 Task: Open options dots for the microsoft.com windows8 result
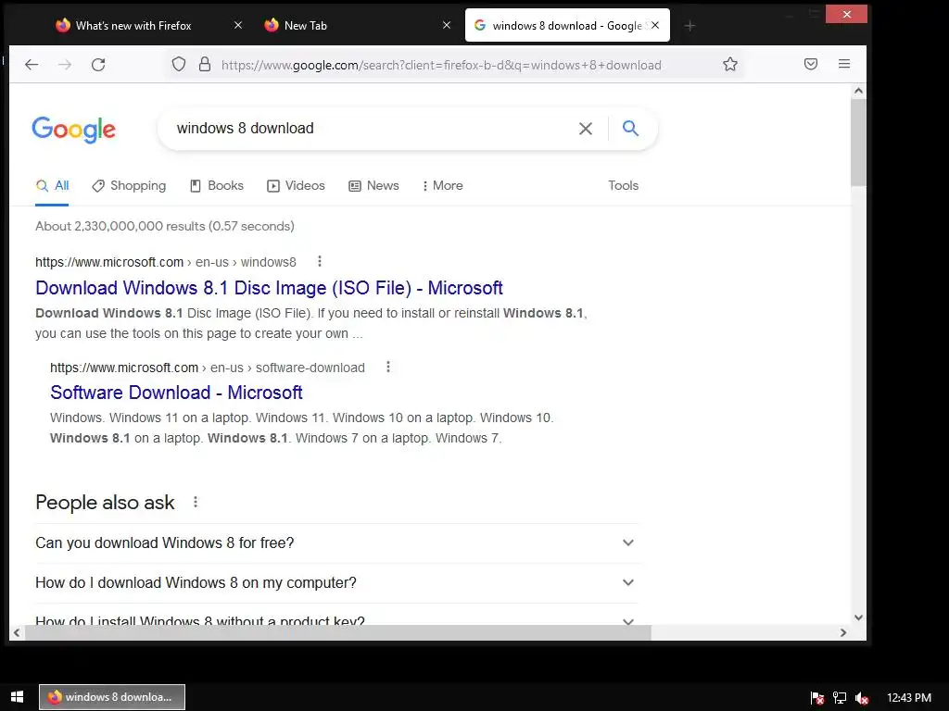tap(320, 261)
